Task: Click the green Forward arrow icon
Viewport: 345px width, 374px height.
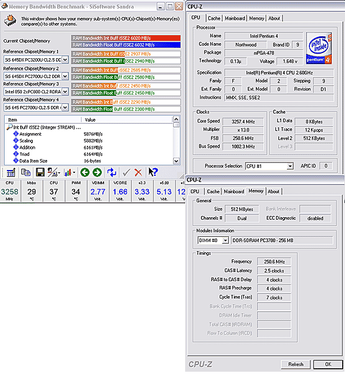Action: pyautogui.click(x=97, y=172)
